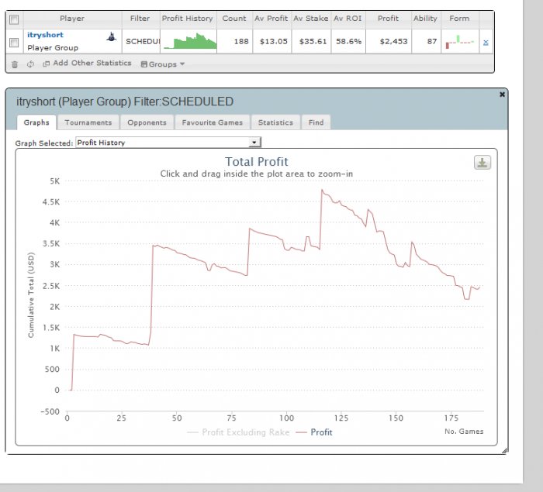Tick the select-all header checkbox
This screenshot has height=492, width=543.
point(14,19)
